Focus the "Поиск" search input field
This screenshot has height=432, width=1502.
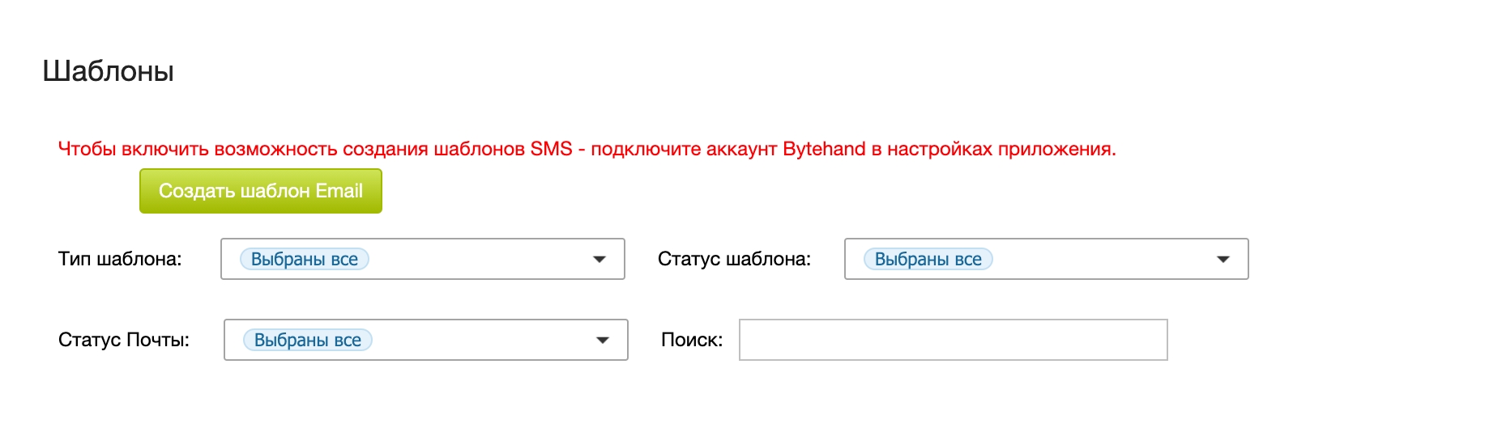[x=953, y=340]
